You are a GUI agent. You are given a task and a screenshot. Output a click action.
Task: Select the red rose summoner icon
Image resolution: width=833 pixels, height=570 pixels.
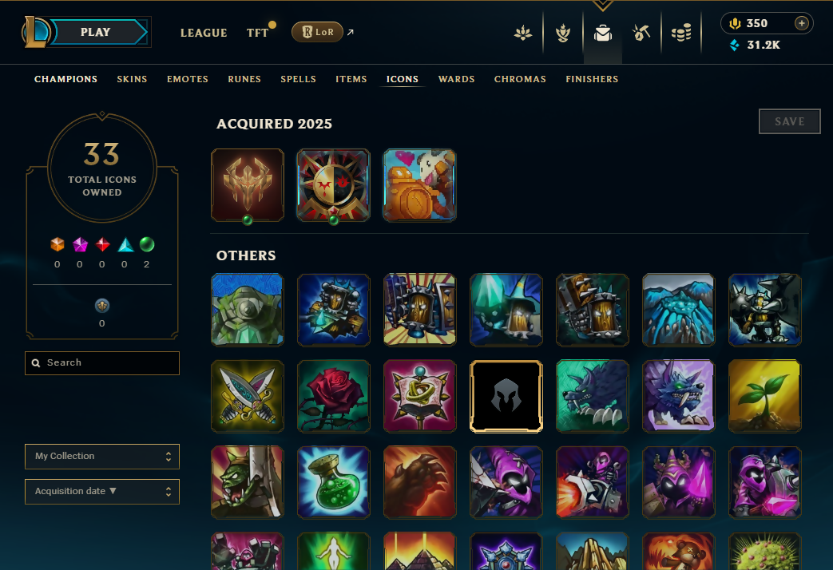pyautogui.click(x=334, y=396)
